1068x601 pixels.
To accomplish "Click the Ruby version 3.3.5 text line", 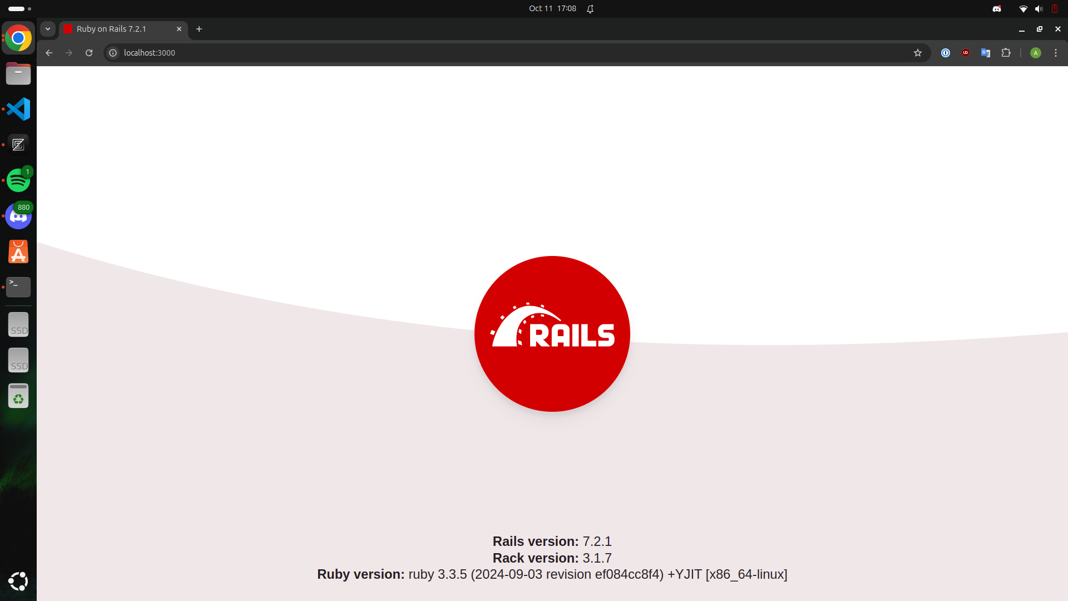I will [x=552, y=574].
